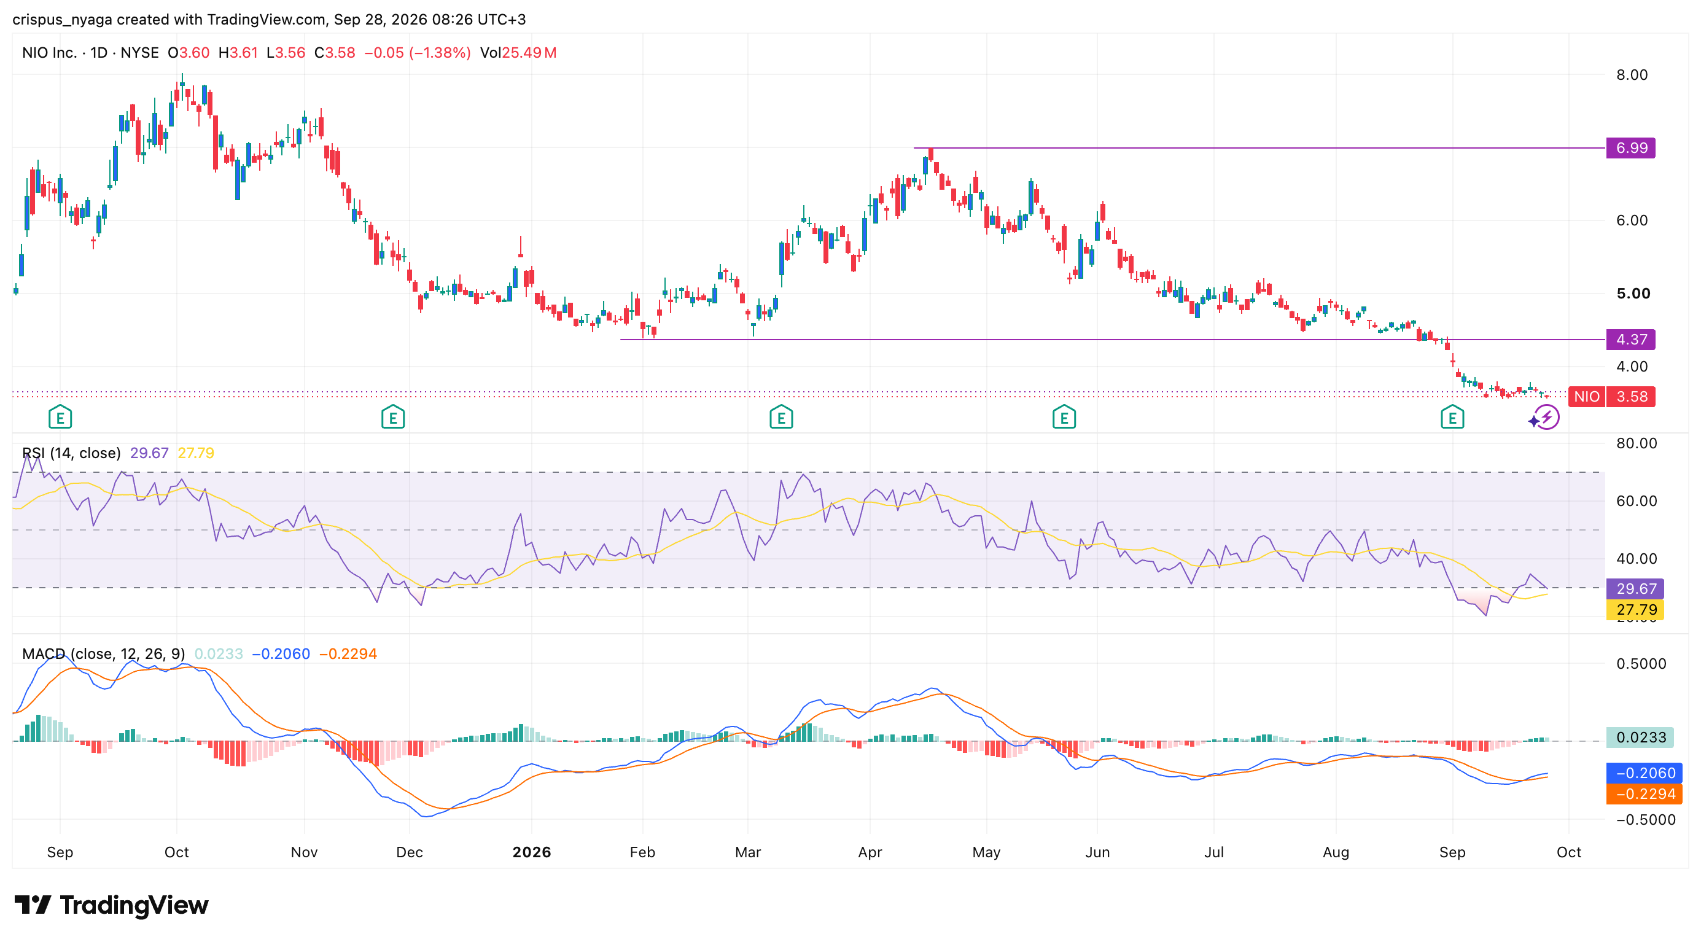Screen dimensions: 1701x942
Task: Click the −0.05 (−1.38%) change value
Action: [x=418, y=53]
